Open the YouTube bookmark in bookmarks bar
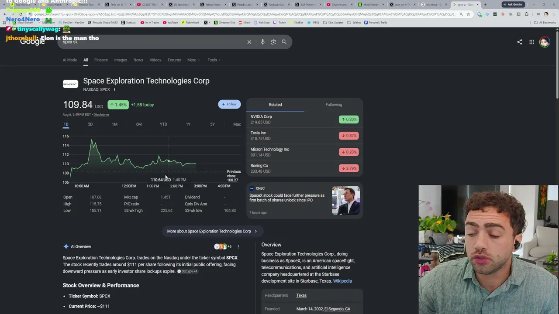Viewport: 559px width, 314px height. [x=170, y=22]
